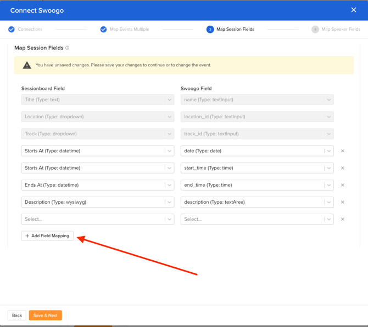368x327 pixels.
Task: Open the Starts At dropdown mapped to start_time
Action: (x=98, y=168)
